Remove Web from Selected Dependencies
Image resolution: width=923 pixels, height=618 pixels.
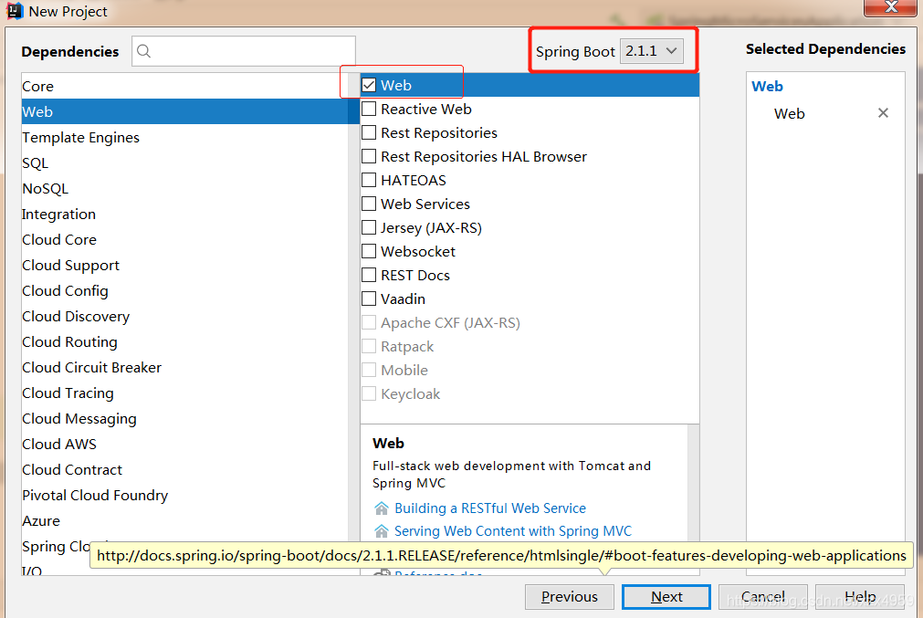point(883,113)
